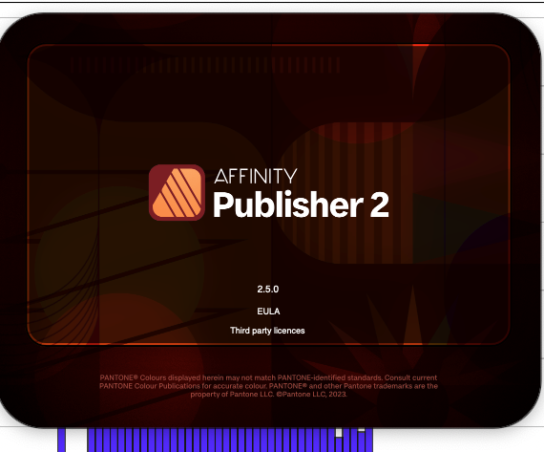Click the bright red highlight on the frame border
Screen dimensions: 544x452
coord(421,45)
